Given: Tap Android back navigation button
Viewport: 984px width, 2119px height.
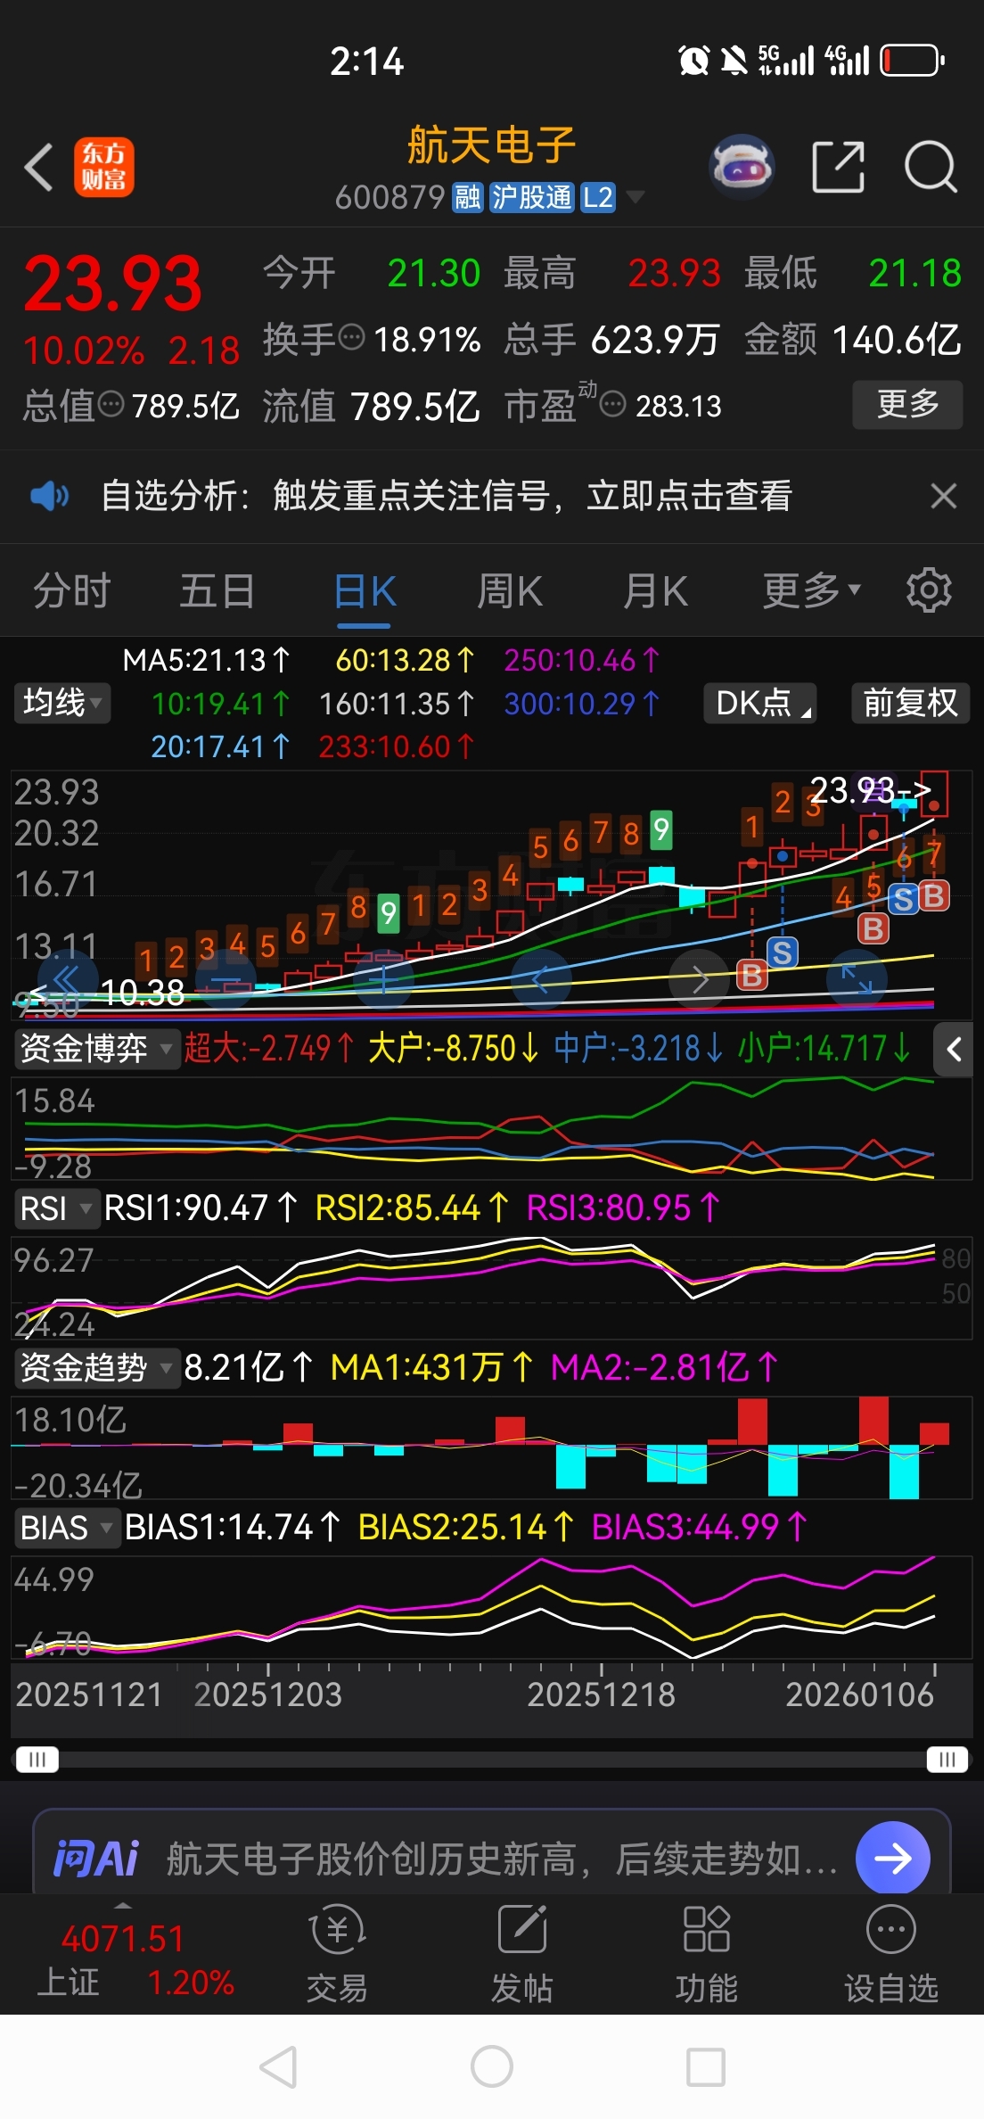Looking at the screenshot, I should (x=278, y=2066).
